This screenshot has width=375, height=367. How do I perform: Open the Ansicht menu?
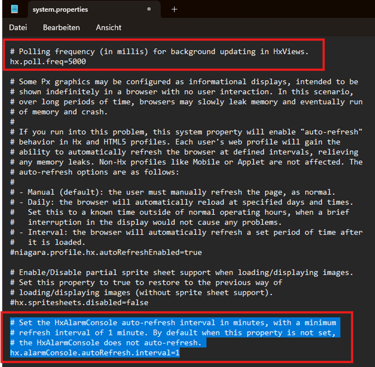[x=109, y=28]
